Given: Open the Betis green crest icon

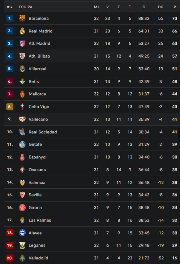Looking at the screenshot, I should point(22,81).
